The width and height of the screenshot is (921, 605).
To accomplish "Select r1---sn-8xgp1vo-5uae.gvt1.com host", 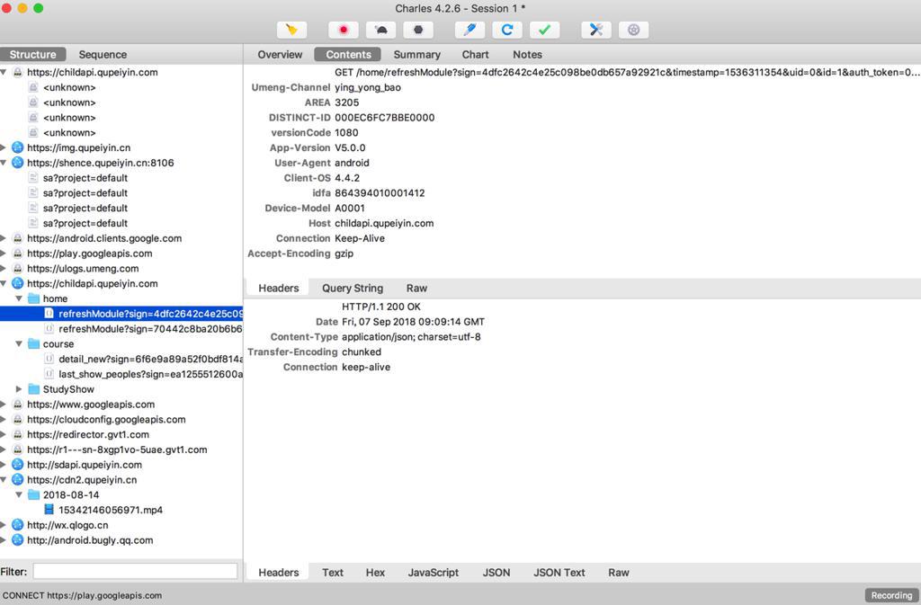I will (117, 449).
